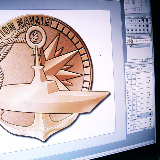Image resolution: width=160 pixels, height=160 pixels.
Task: Create a new snapshot in the Historique panel
Action: (x=146, y=60)
